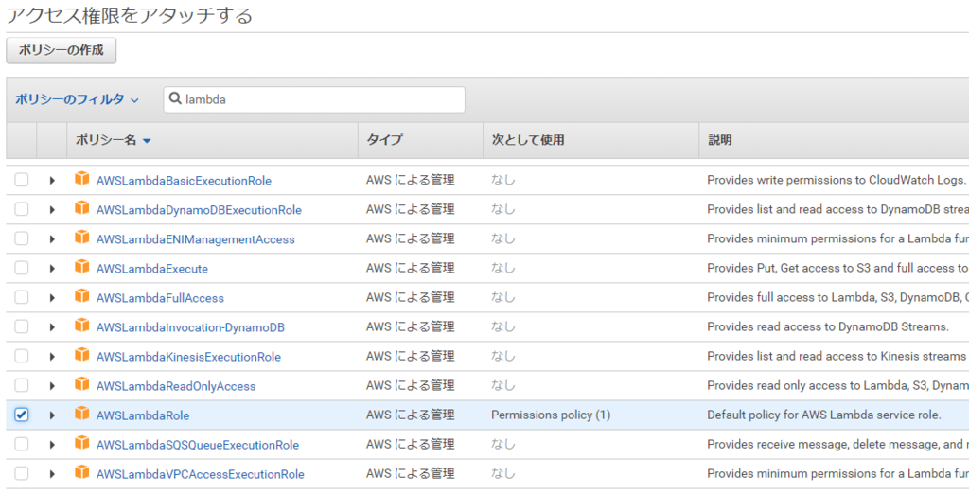Image resolution: width=969 pixels, height=494 pixels.
Task: Check the AWSLambdaENIManagementAccess checkbox
Action: (22, 238)
